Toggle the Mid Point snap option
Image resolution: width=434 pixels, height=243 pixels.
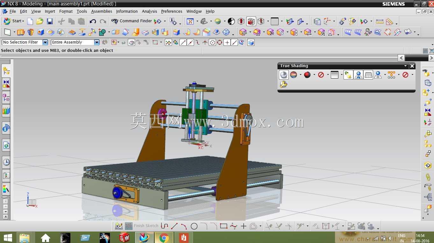tap(191, 42)
